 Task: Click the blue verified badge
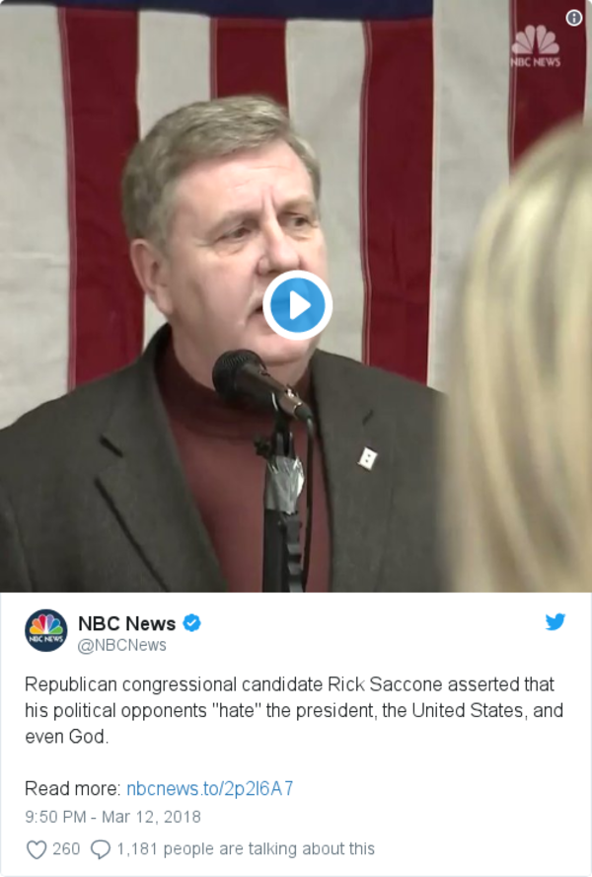coord(191,622)
